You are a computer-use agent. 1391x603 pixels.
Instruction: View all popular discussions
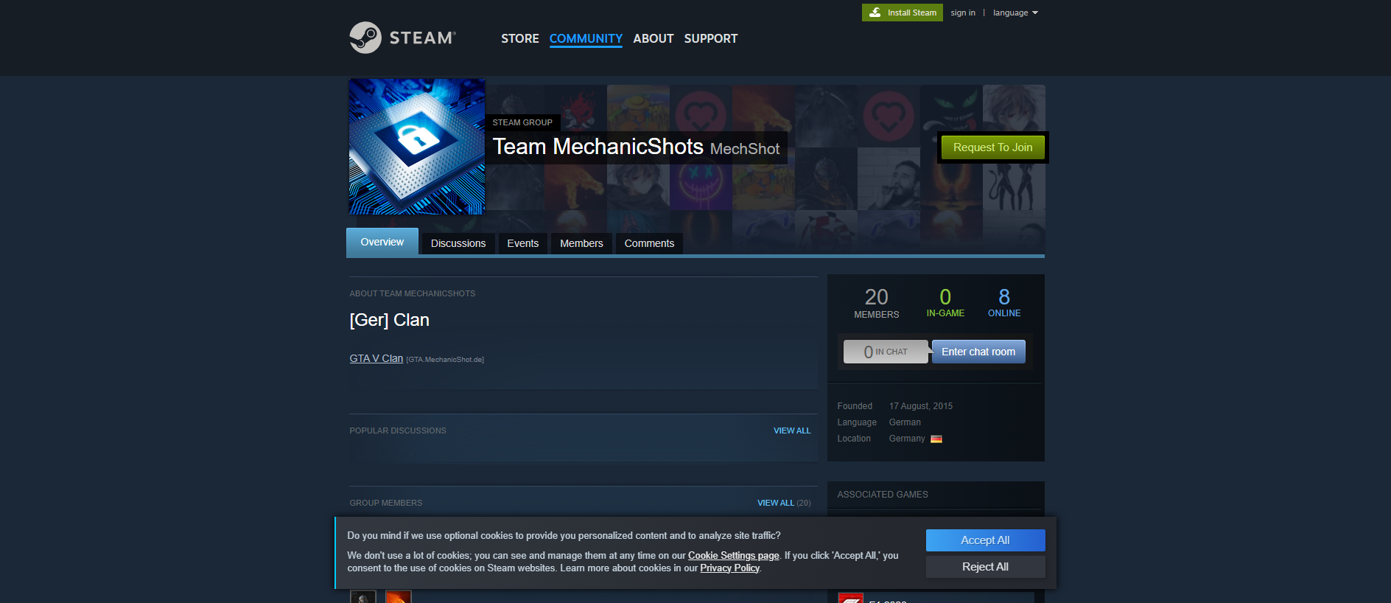tap(792, 431)
